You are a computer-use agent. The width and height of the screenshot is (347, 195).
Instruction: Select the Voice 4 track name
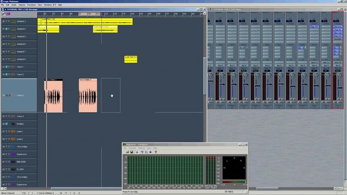(x=20, y=116)
